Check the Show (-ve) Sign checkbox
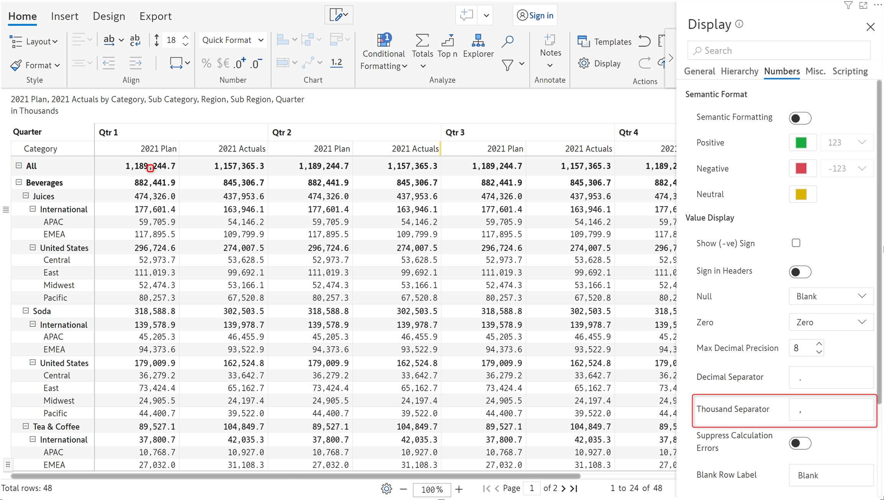This screenshot has width=884, height=500. (x=796, y=243)
